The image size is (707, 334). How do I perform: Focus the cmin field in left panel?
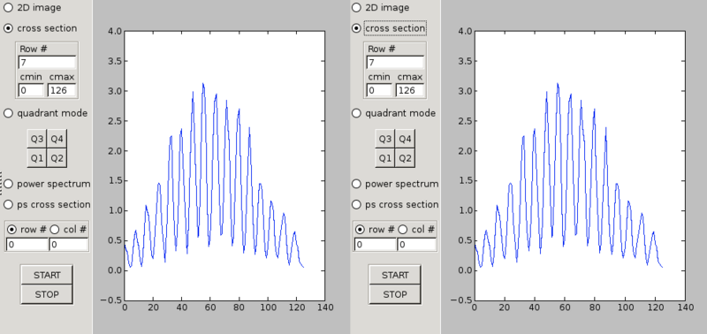(x=31, y=90)
